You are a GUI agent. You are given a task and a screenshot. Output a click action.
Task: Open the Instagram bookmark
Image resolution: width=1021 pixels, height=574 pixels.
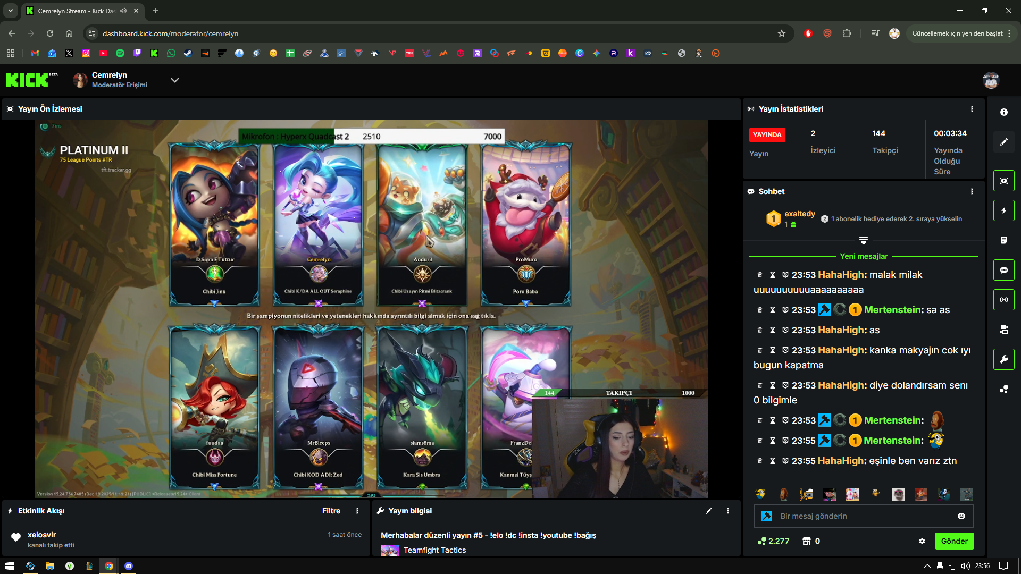(86, 53)
